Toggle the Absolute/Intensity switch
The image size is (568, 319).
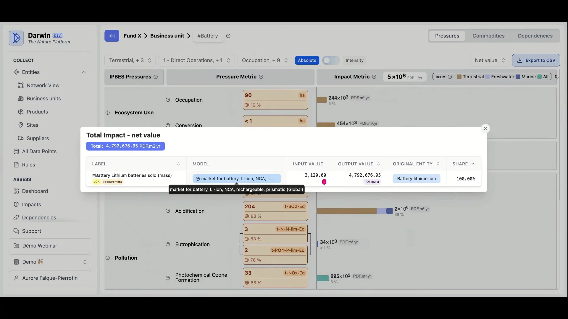[x=330, y=60]
